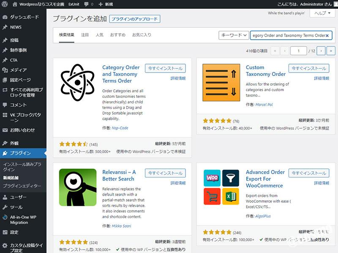Image resolution: width=338 pixels, height=253 pixels.
Task: Switch to the Popular plugins tab
Action: [x=99, y=35]
